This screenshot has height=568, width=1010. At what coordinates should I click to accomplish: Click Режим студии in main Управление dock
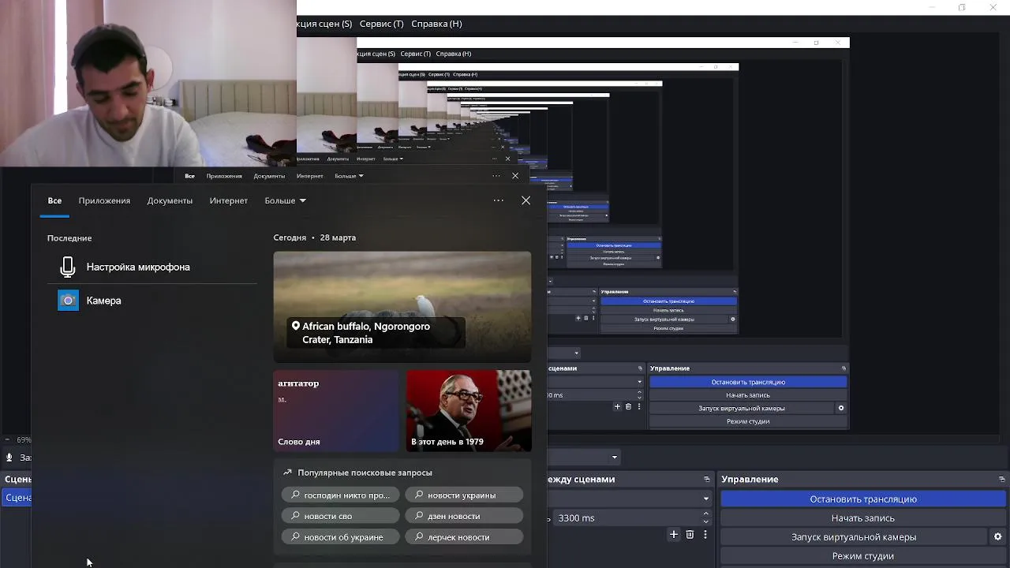coord(863,556)
